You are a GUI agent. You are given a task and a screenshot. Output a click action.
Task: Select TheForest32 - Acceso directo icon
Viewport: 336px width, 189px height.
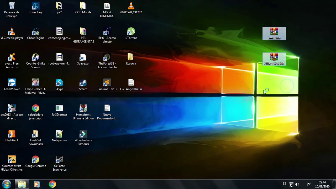tap(107, 61)
